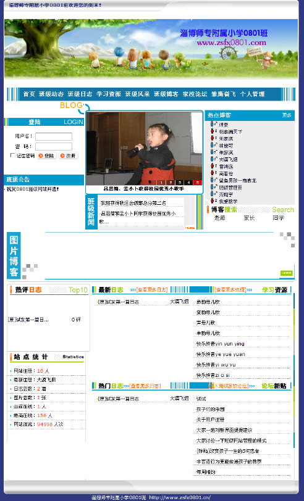Select 班级风采 in the navigation bar

pyautogui.click(x=137, y=94)
